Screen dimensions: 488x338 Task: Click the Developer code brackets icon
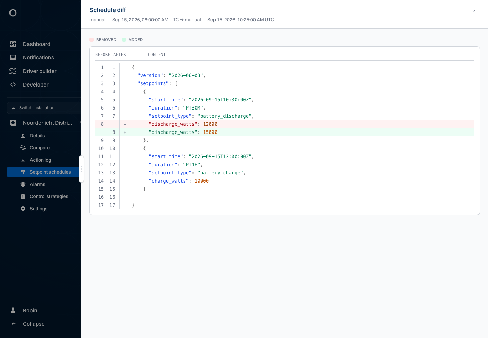[x=13, y=84]
